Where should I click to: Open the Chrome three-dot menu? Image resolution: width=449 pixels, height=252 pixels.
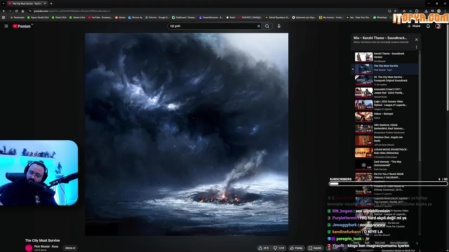[445, 11]
